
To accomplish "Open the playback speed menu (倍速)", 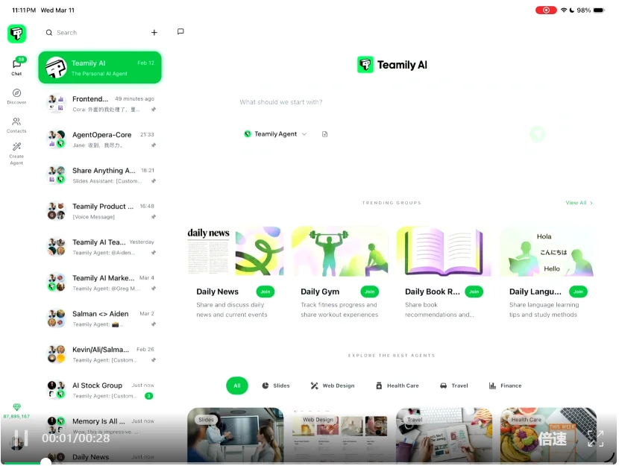I will [x=553, y=439].
